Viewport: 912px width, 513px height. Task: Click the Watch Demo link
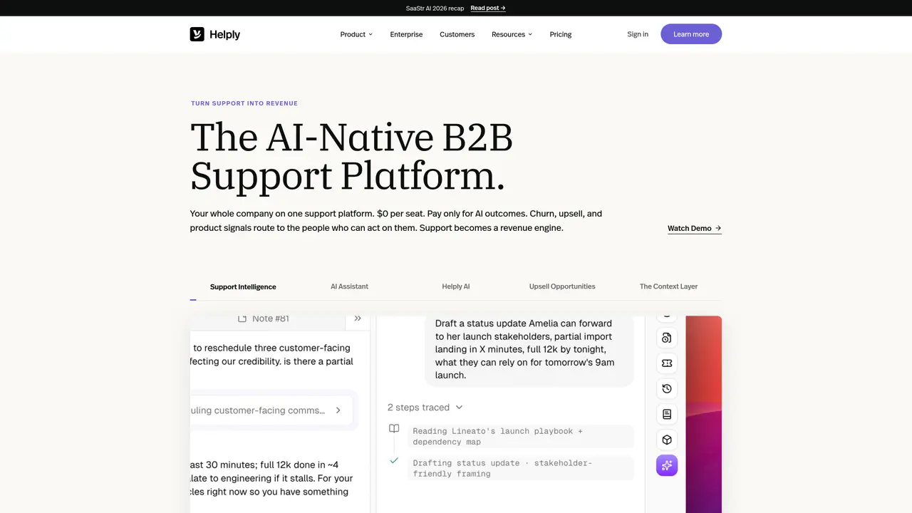tap(695, 229)
